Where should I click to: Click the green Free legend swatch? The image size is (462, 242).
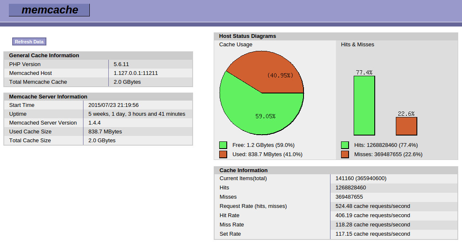[x=223, y=145]
